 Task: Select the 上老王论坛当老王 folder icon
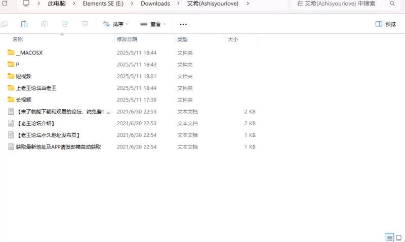(11, 88)
